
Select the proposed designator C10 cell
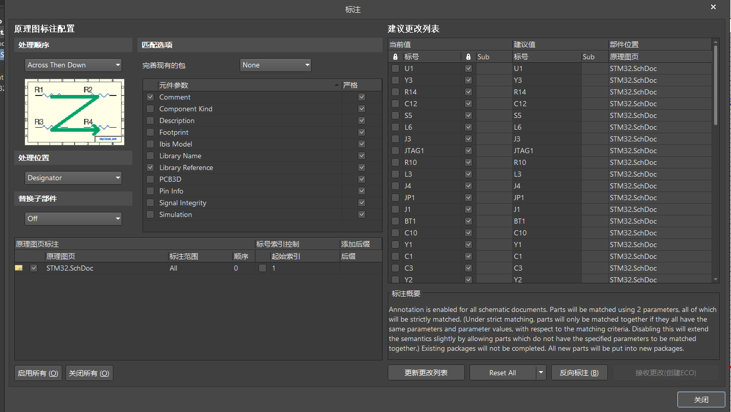(547, 233)
